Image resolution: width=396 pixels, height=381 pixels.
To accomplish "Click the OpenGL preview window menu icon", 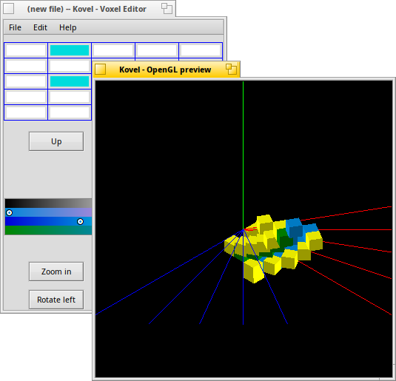I will click(100, 70).
